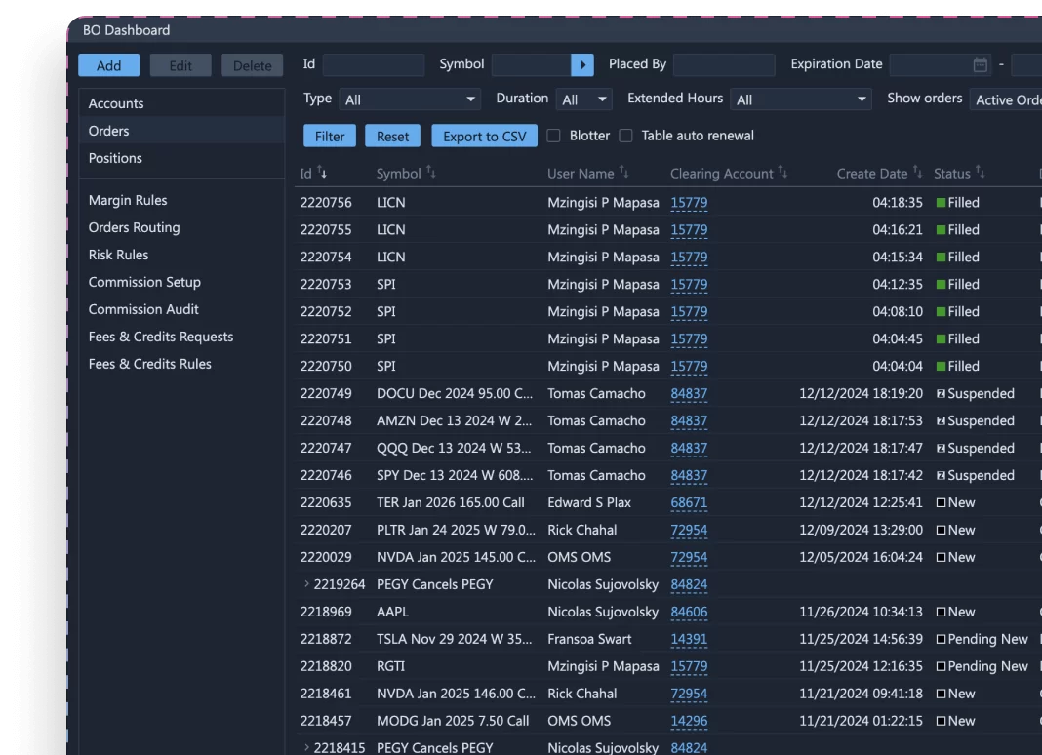Image resolution: width=1042 pixels, height=755 pixels.
Task: Click the Symbol column sort icon
Action: [430, 172]
